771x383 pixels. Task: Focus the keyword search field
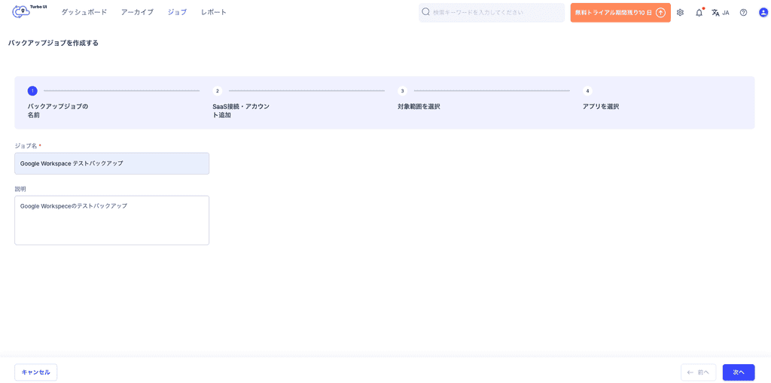pos(492,13)
